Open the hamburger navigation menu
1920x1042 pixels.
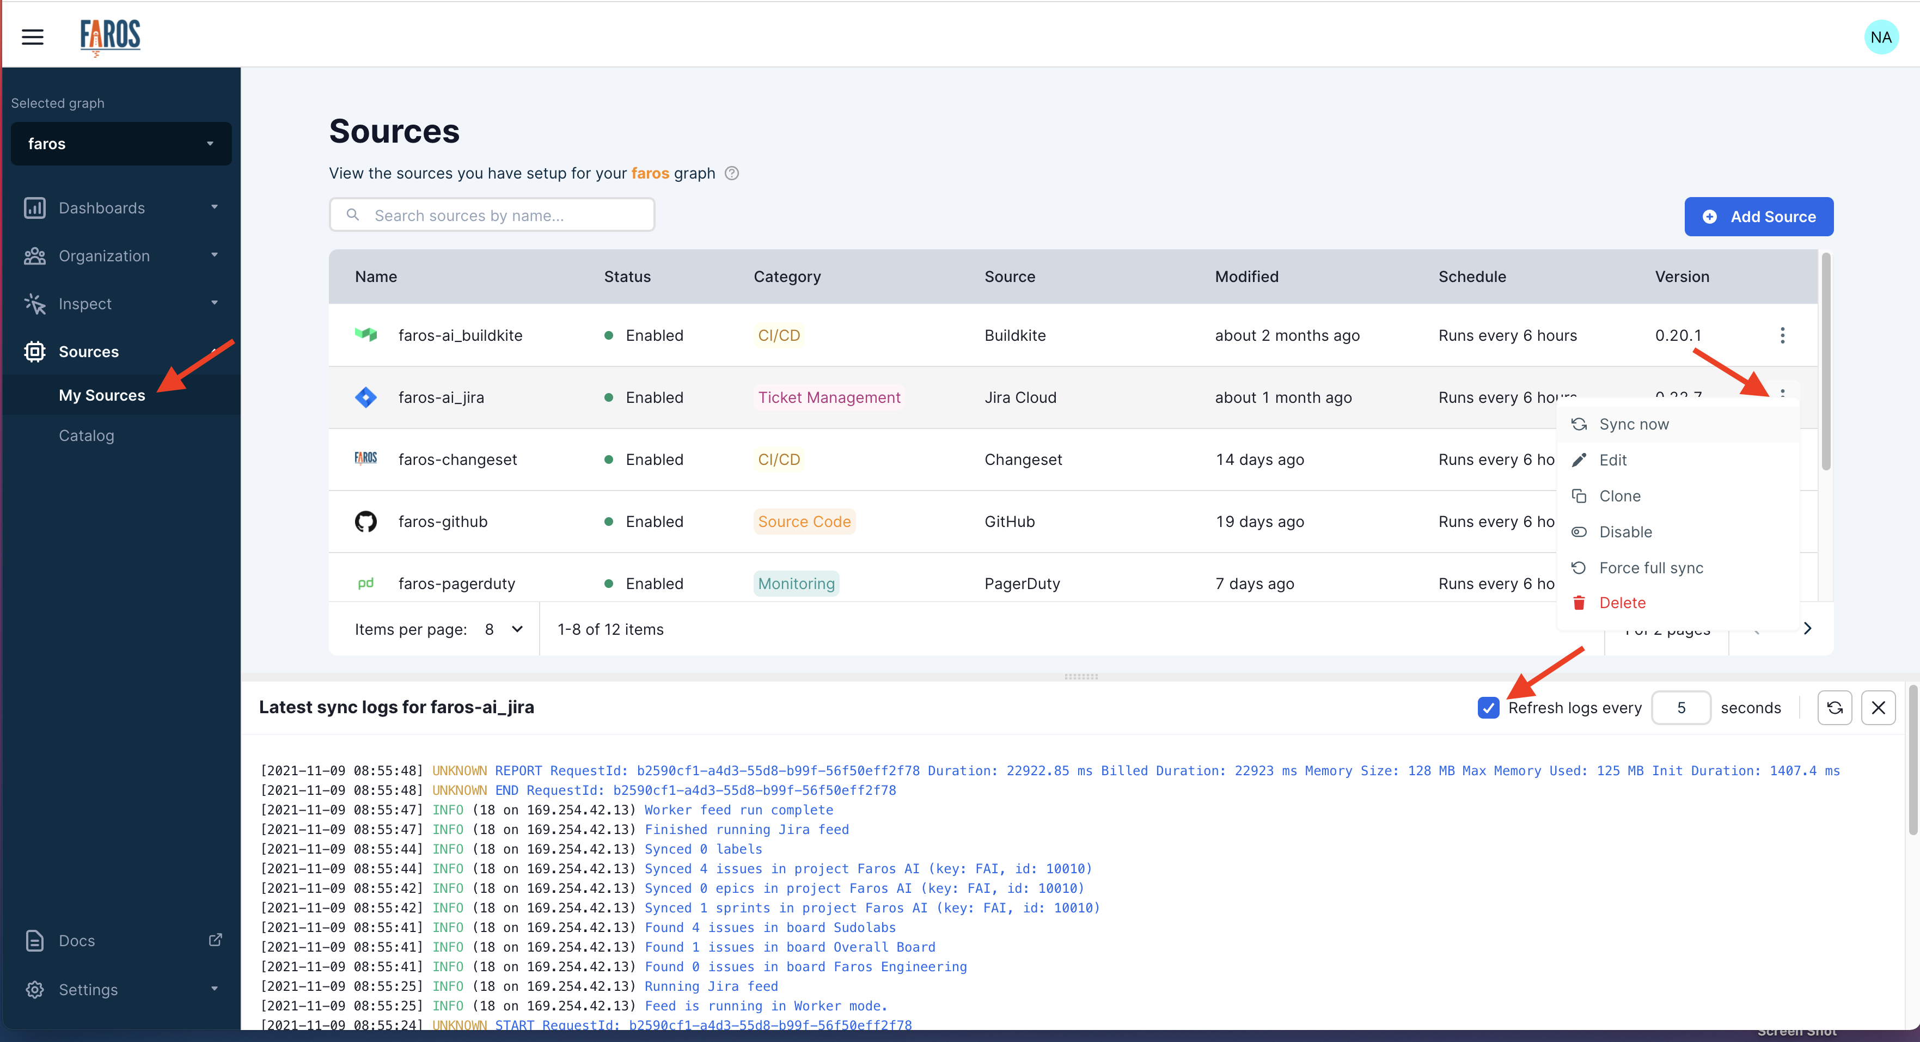[x=32, y=36]
